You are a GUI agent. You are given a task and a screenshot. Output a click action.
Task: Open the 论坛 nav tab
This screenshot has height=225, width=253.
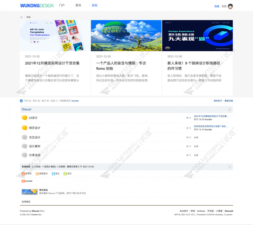(95, 5)
